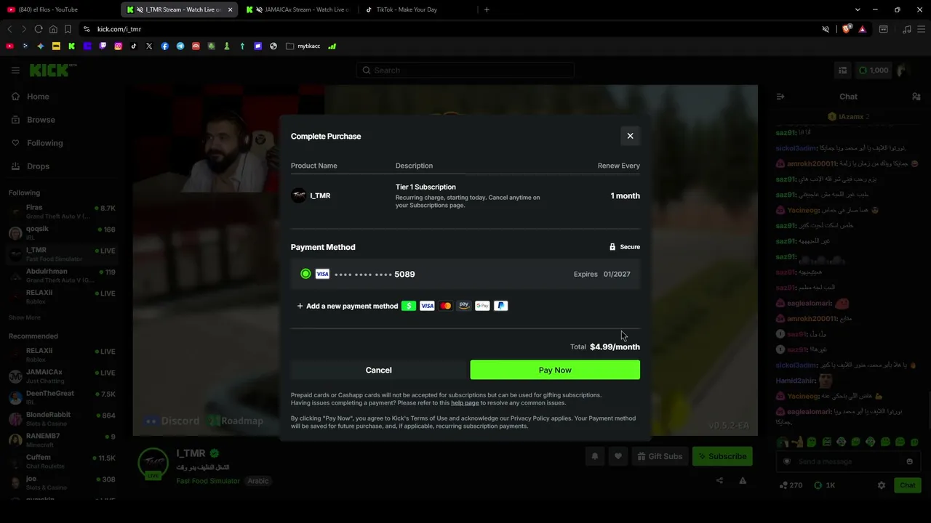Open the Brave Rewards triangle icon
The height and width of the screenshot is (523, 931).
pos(862,29)
